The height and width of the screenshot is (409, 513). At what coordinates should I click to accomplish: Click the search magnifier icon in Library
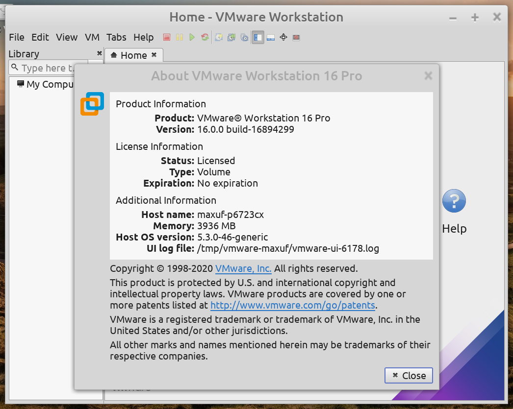click(x=15, y=67)
